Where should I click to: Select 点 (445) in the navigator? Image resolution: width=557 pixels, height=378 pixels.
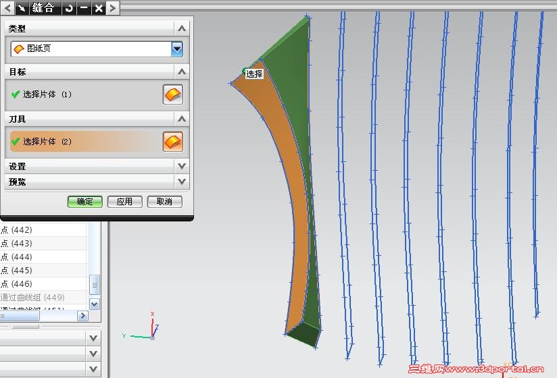(x=43, y=270)
